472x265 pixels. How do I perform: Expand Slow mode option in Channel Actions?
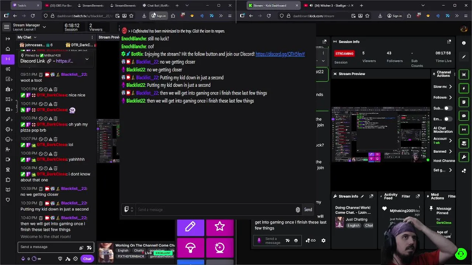click(x=450, y=87)
